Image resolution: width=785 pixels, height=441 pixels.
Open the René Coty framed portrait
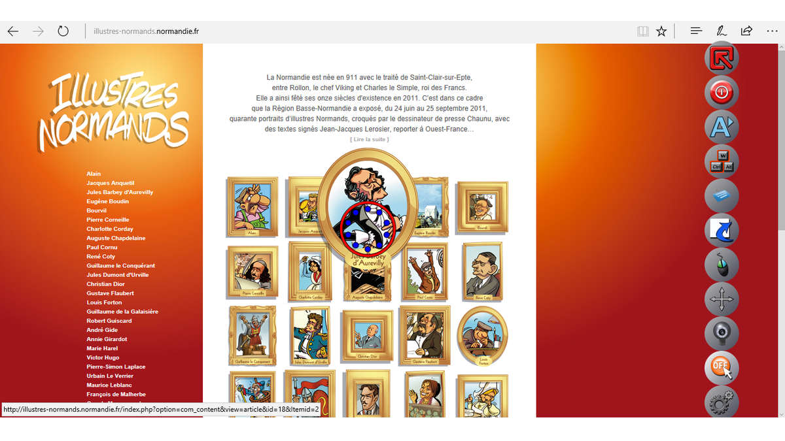pyautogui.click(x=483, y=272)
